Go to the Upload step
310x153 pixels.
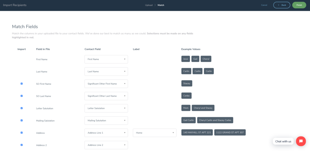(x=149, y=5)
